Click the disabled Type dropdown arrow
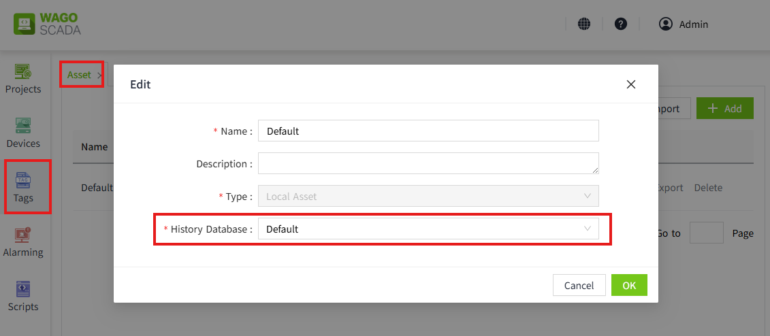The width and height of the screenshot is (770, 336). 588,196
